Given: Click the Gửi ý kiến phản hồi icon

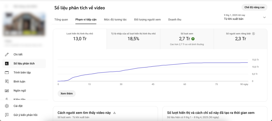Looking at the screenshot, I should 7,115.
